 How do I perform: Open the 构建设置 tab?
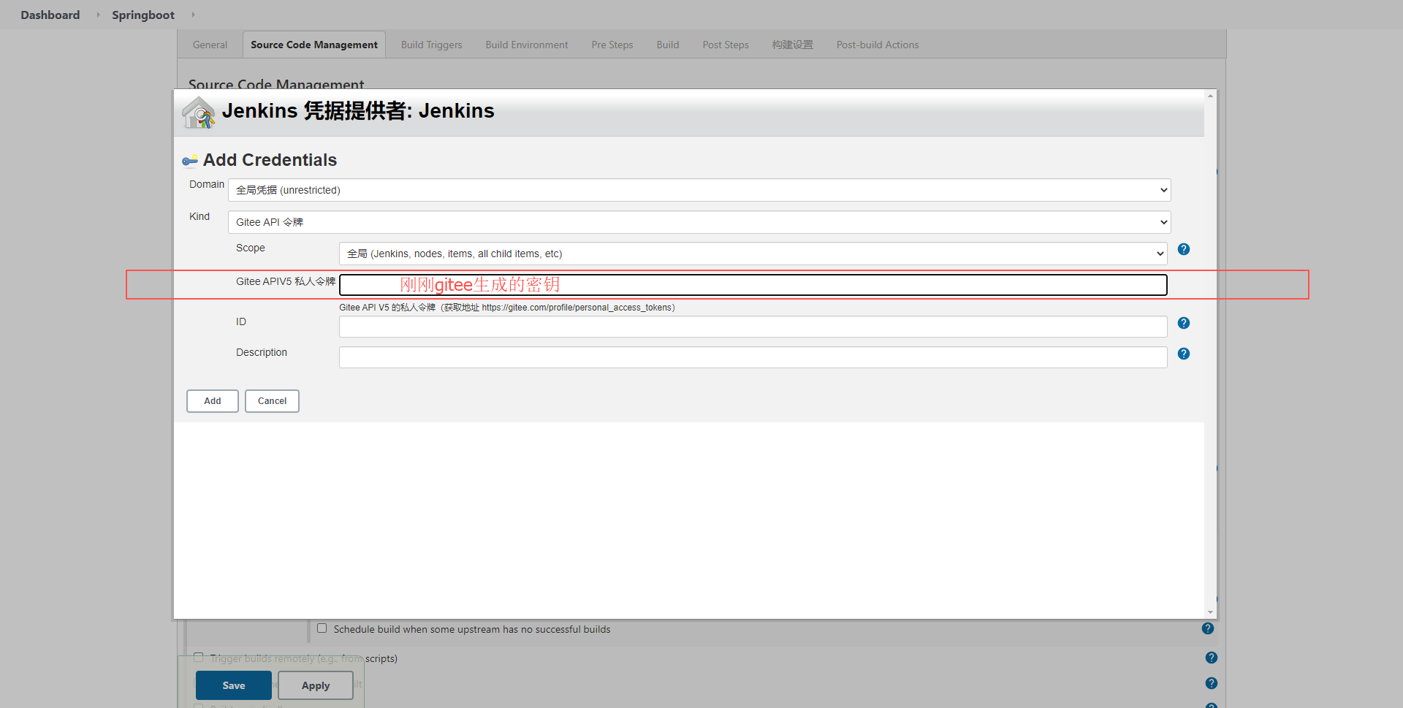pyautogui.click(x=793, y=45)
